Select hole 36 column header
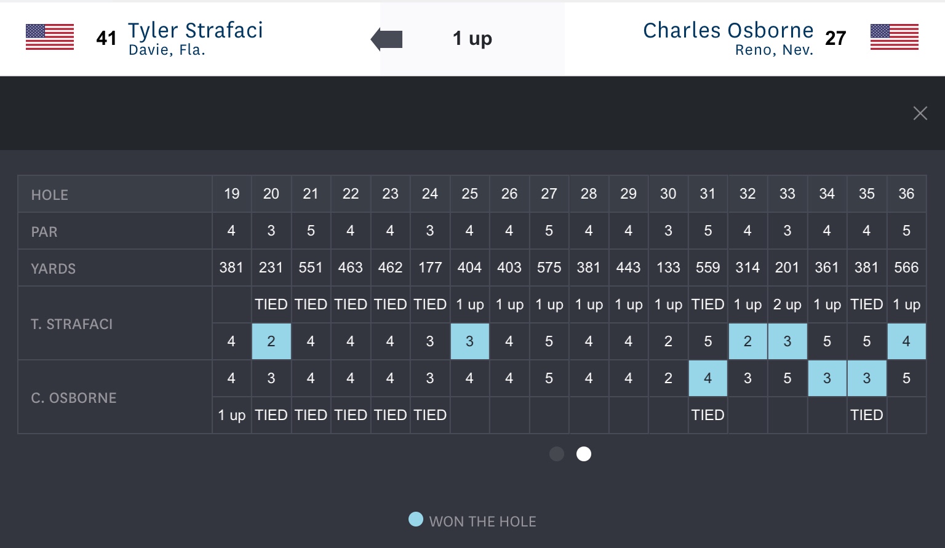 click(906, 194)
